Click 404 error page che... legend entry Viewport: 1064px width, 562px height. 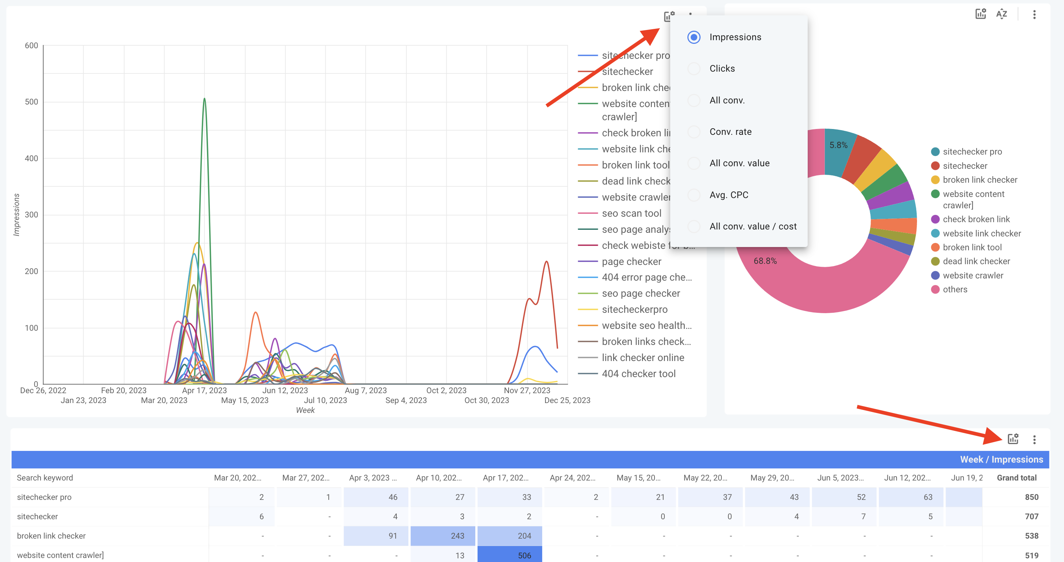[x=646, y=277]
